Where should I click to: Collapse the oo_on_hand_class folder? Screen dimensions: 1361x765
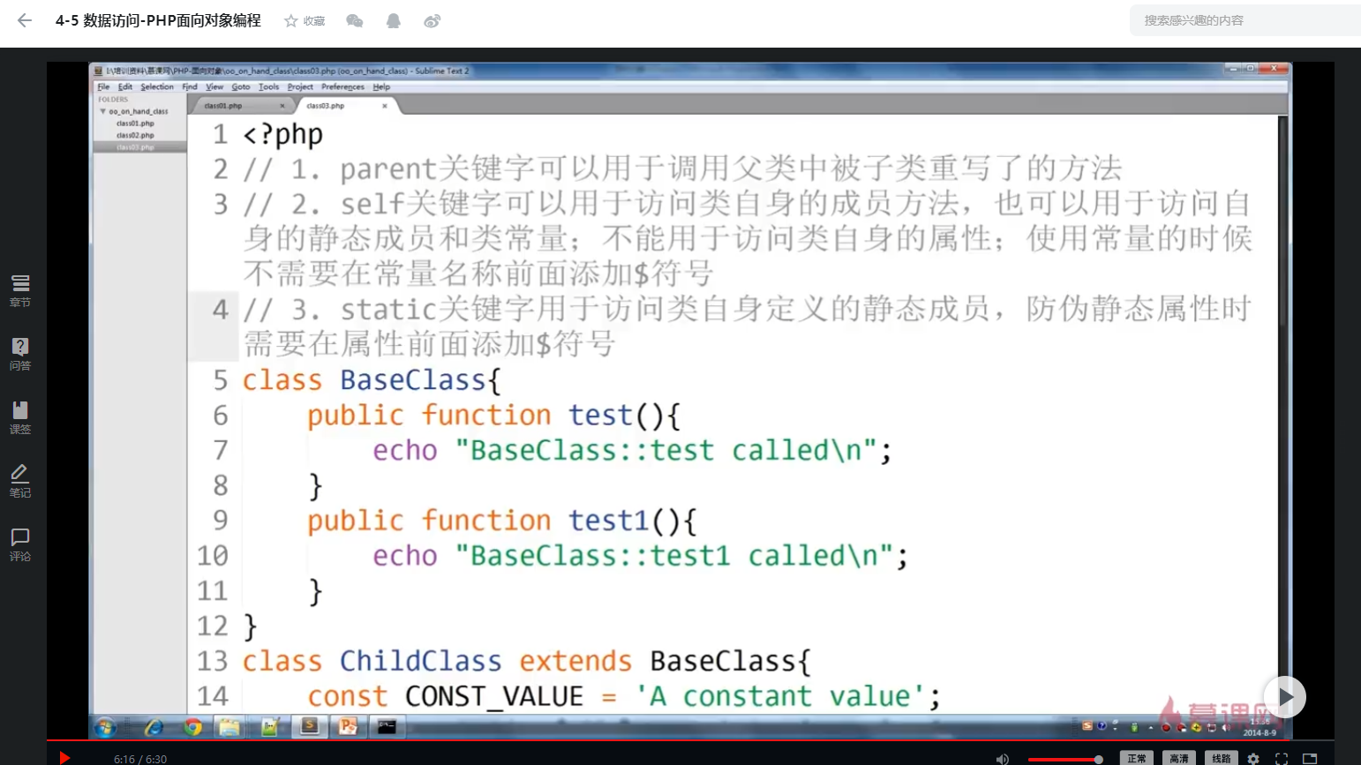coord(103,112)
